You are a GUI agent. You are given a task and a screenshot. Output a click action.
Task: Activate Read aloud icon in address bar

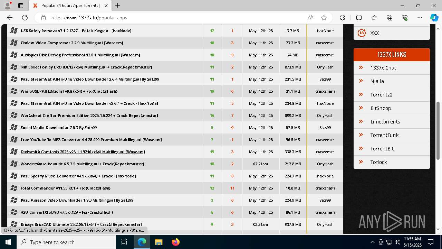tap(310, 18)
